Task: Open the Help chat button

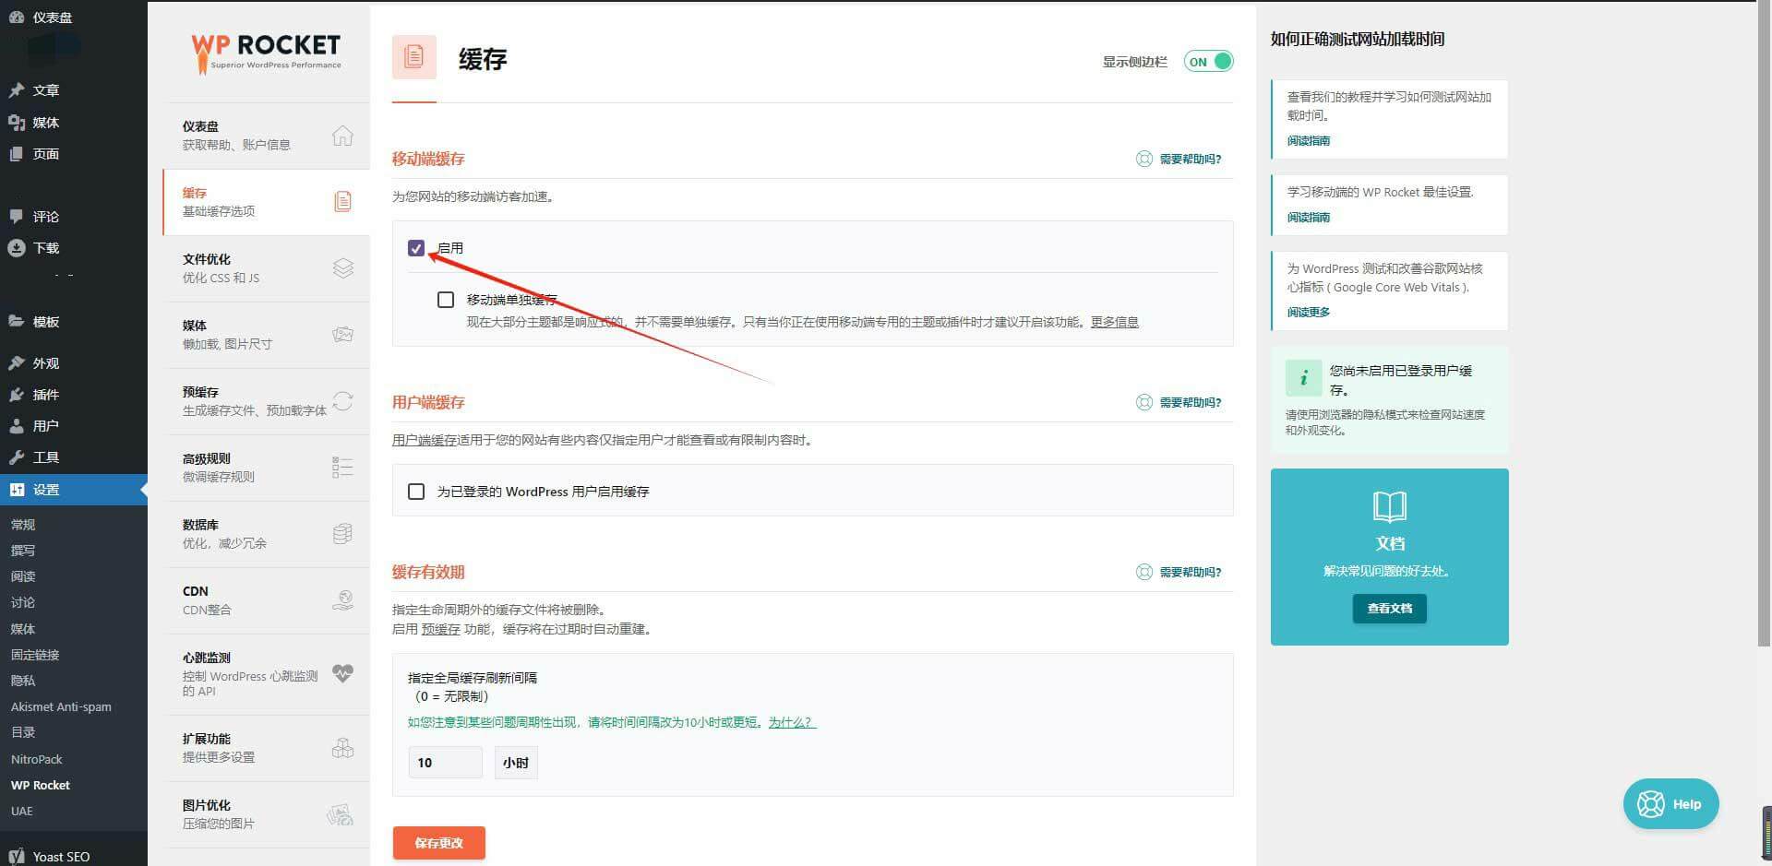Action: point(1671,804)
